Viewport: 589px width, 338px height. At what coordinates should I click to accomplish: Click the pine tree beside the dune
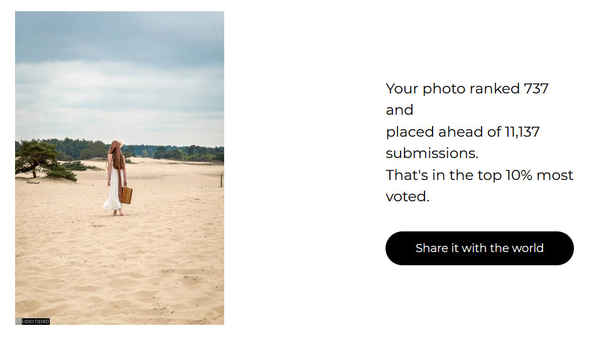coord(41,159)
